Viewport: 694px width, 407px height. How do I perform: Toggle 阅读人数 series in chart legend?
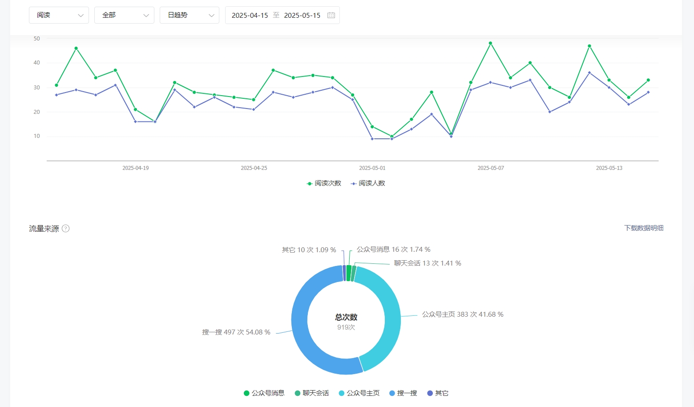tap(368, 183)
